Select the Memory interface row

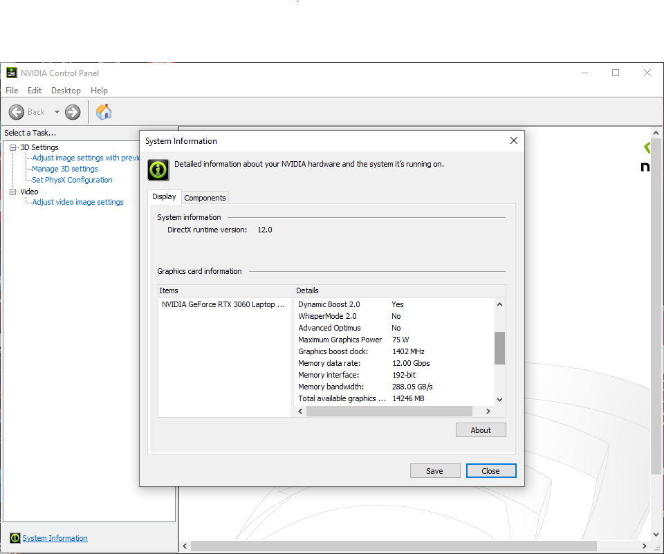[x=395, y=376]
